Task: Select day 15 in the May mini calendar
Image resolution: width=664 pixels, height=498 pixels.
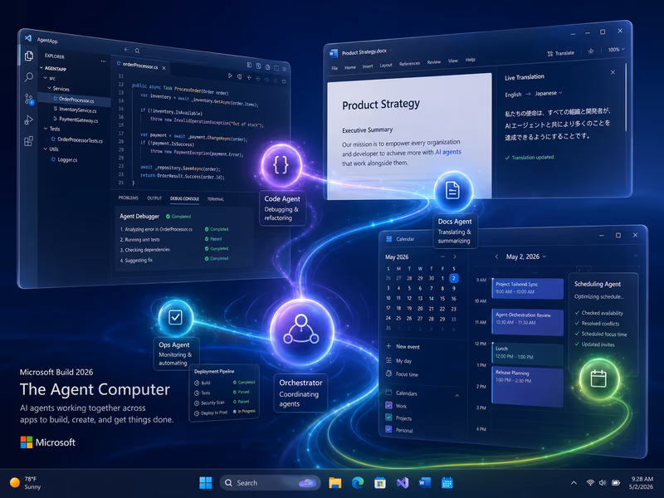Action: click(x=442, y=299)
